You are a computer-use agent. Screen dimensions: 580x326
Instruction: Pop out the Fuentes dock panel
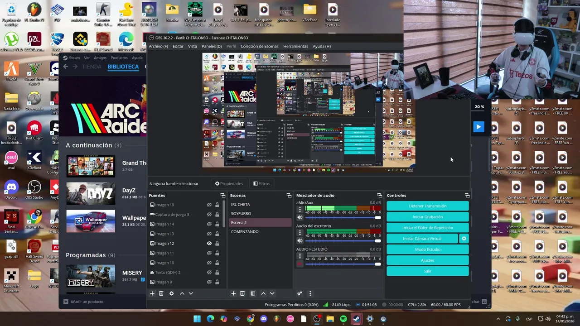pyautogui.click(x=222, y=195)
